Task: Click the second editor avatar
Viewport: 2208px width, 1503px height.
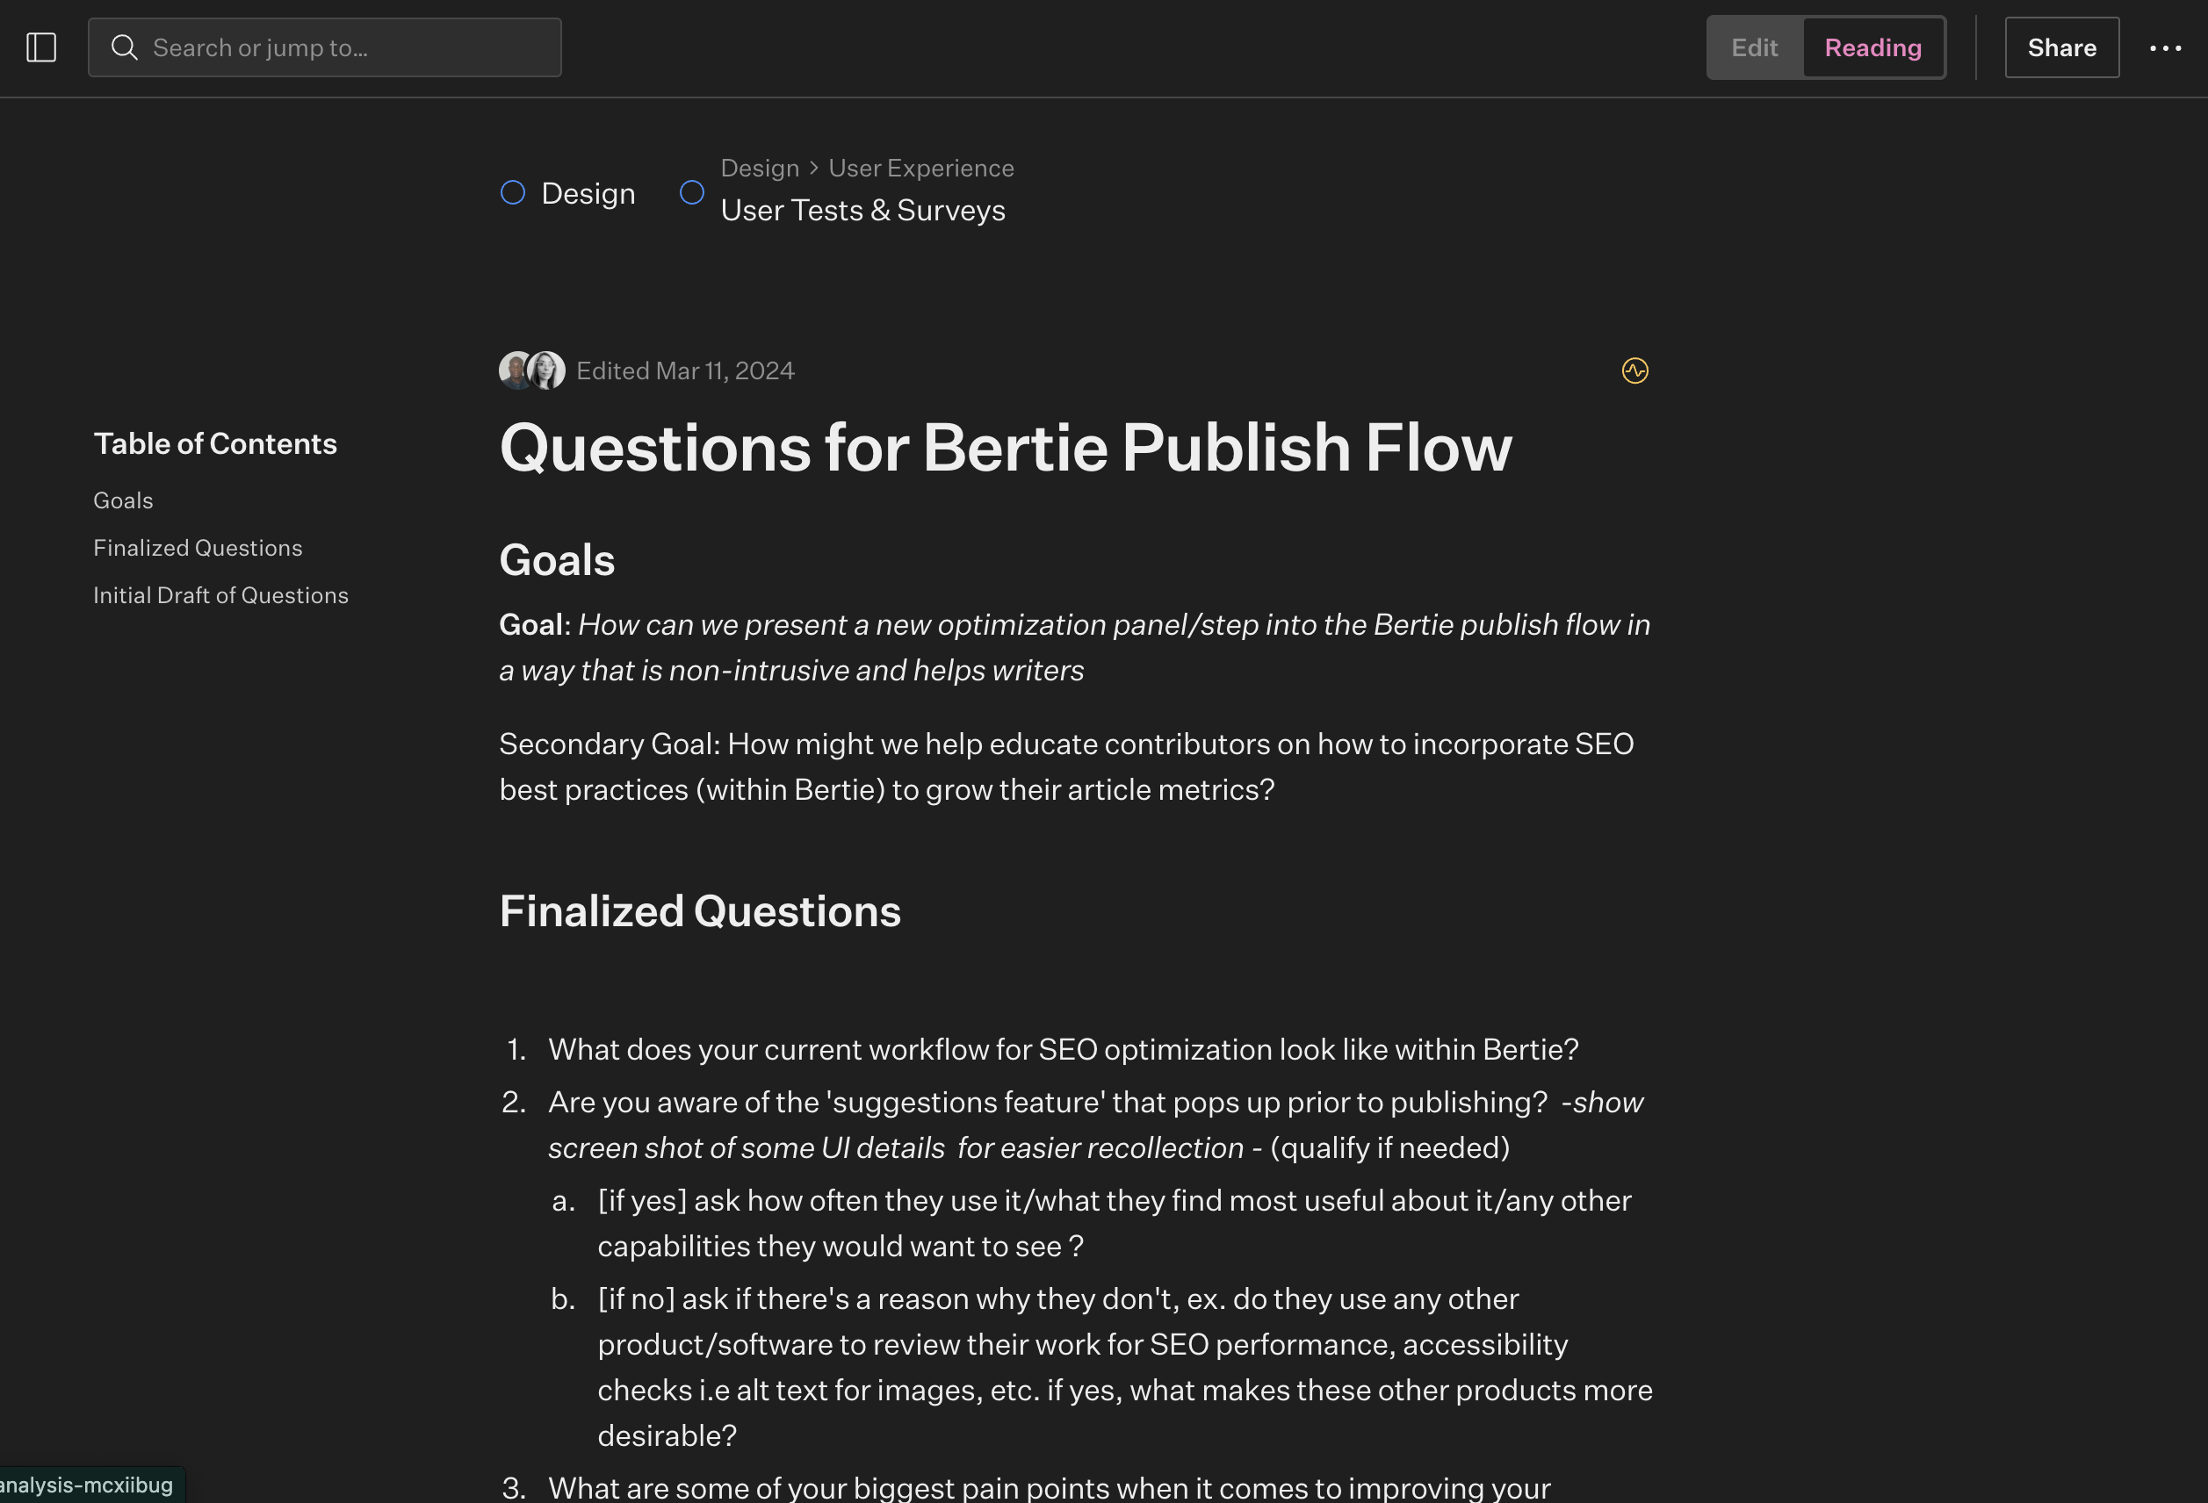Action: [547, 370]
